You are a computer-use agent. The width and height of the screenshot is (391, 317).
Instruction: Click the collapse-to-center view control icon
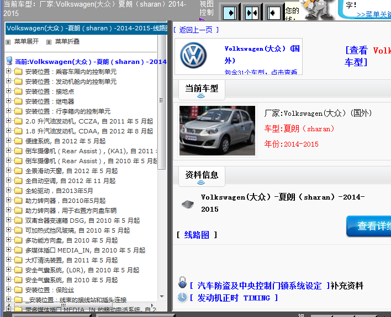pos(251,12)
